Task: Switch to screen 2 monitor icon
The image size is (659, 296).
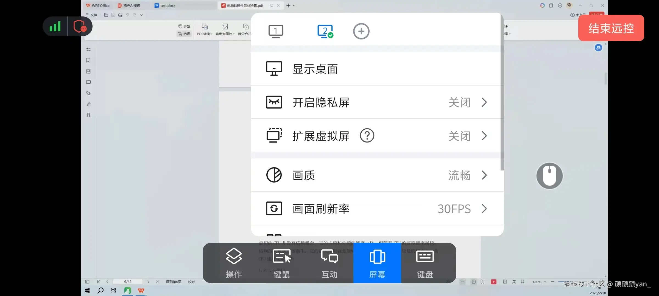Action: 325,31
